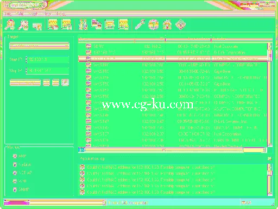Select the D-Link Systems, Inc. row
Image resolution: width=278 pixels, height=209 pixels.
[173, 121]
